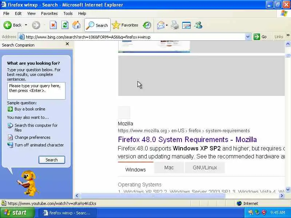
Task: Click the Turn off animated character icon
Action: pyautogui.click(x=10, y=145)
